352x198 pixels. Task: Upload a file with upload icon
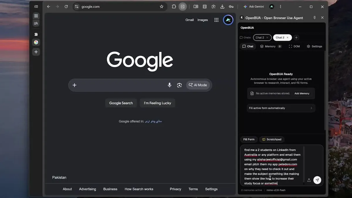(309, 180)
